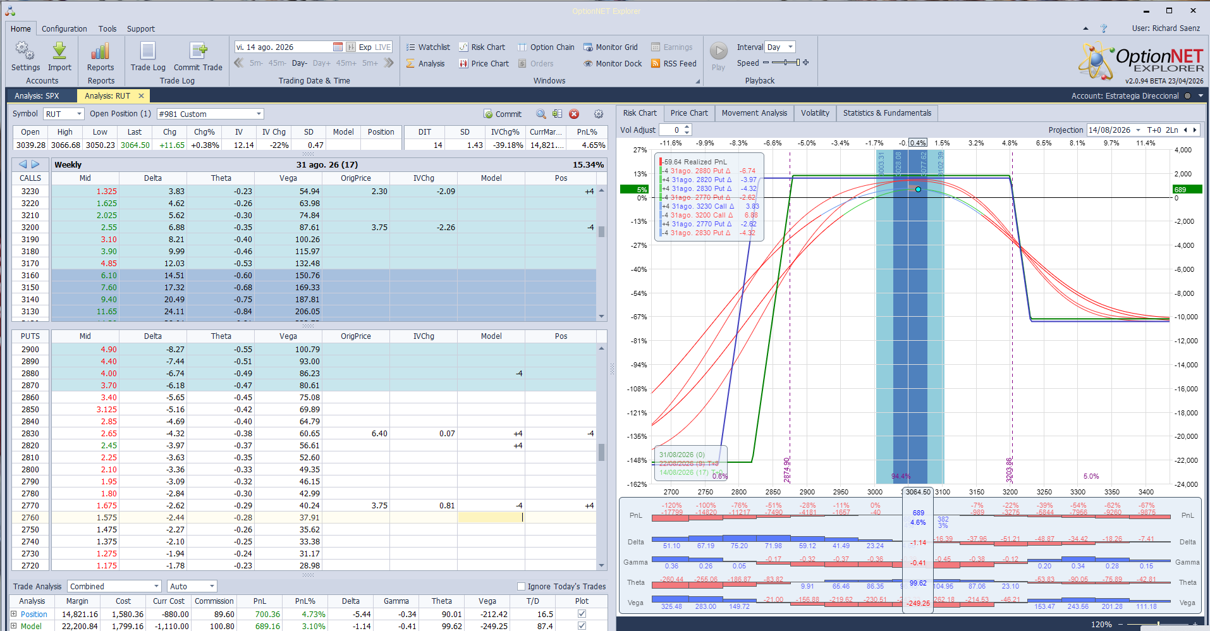Decrease playback speed with minus button
Image resolution: width=1210 pixels, height=631 pixels.
click(766, 63)
